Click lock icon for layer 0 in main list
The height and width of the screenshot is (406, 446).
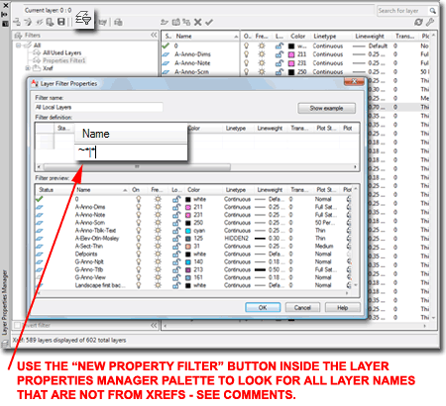pos(279,46)
